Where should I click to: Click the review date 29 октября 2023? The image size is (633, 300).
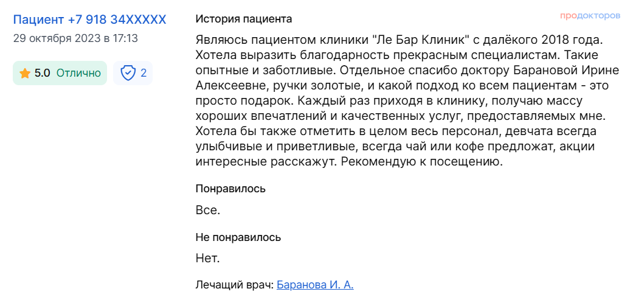pyautogui.click(x=75, y=38)
